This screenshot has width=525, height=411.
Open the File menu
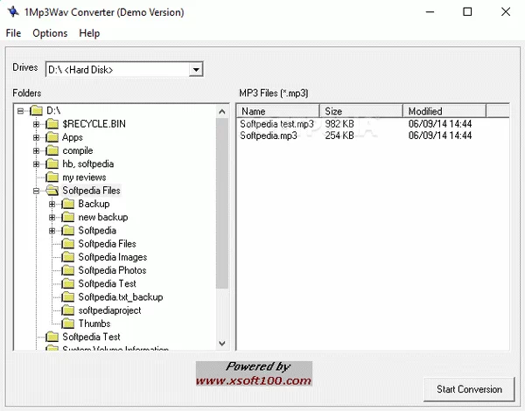pos(13,33)
